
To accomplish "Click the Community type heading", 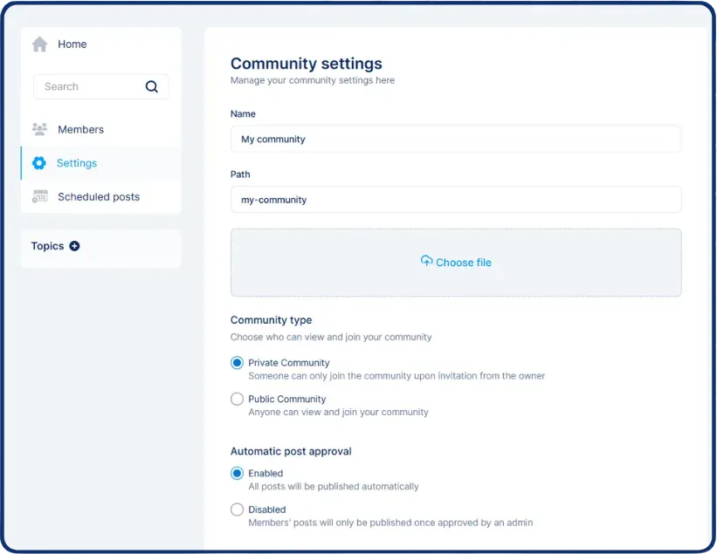I will (x=271, y=319).
